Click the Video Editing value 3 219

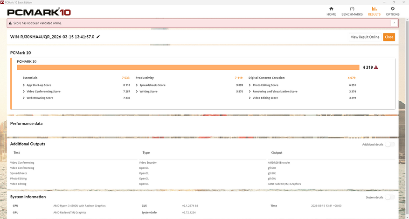[x=353, y=98]
